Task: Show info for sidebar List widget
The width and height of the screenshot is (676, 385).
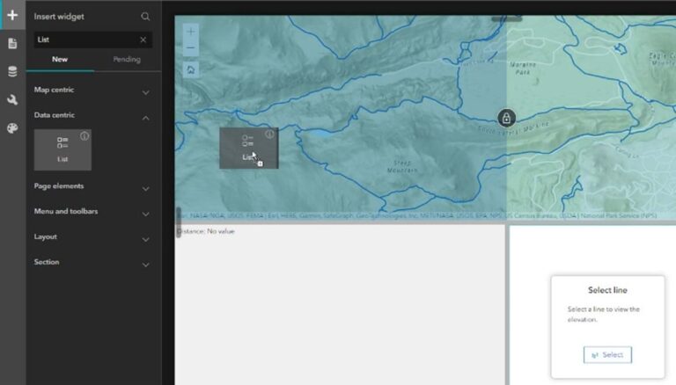Action: pos(84,136)
